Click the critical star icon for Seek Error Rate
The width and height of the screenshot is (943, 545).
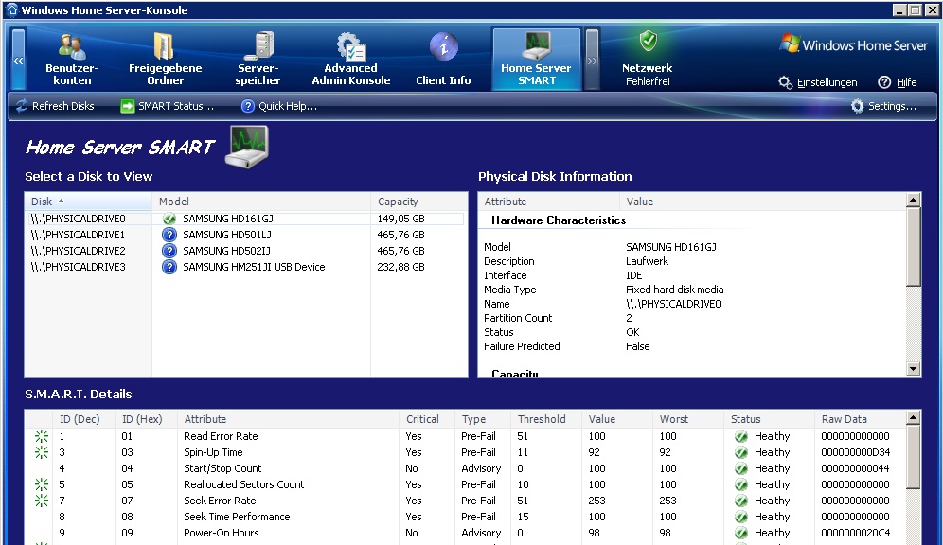click(x=41, y=501)
